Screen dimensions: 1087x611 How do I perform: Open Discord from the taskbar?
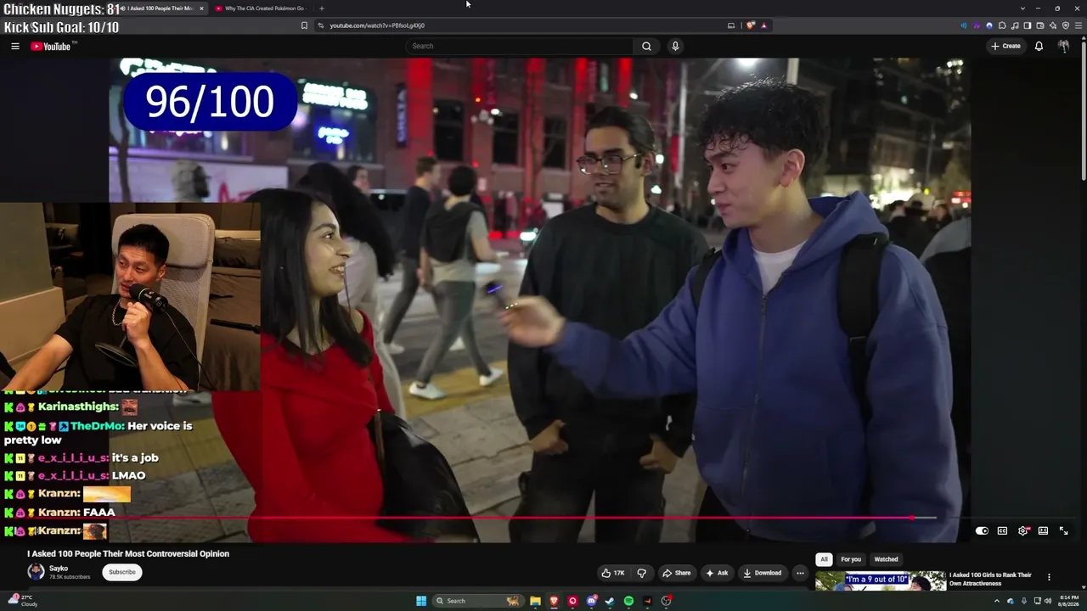point(591,601)
